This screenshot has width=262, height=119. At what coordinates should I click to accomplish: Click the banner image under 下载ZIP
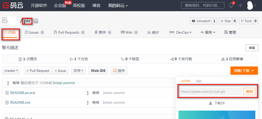tap(217, 115)
